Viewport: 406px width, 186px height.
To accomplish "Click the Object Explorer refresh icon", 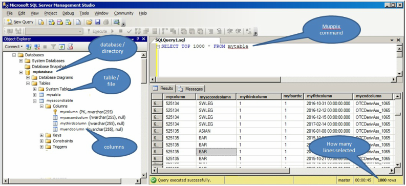I will [61, 47].
